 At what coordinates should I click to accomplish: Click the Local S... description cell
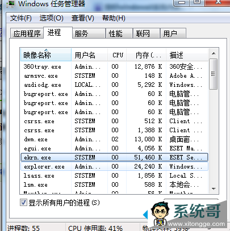[x=186, y=175]
